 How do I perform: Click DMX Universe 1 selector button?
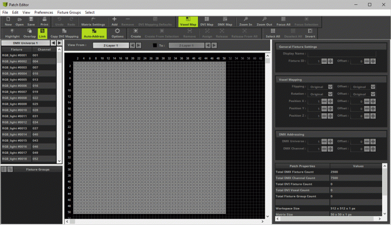[25, 43]
